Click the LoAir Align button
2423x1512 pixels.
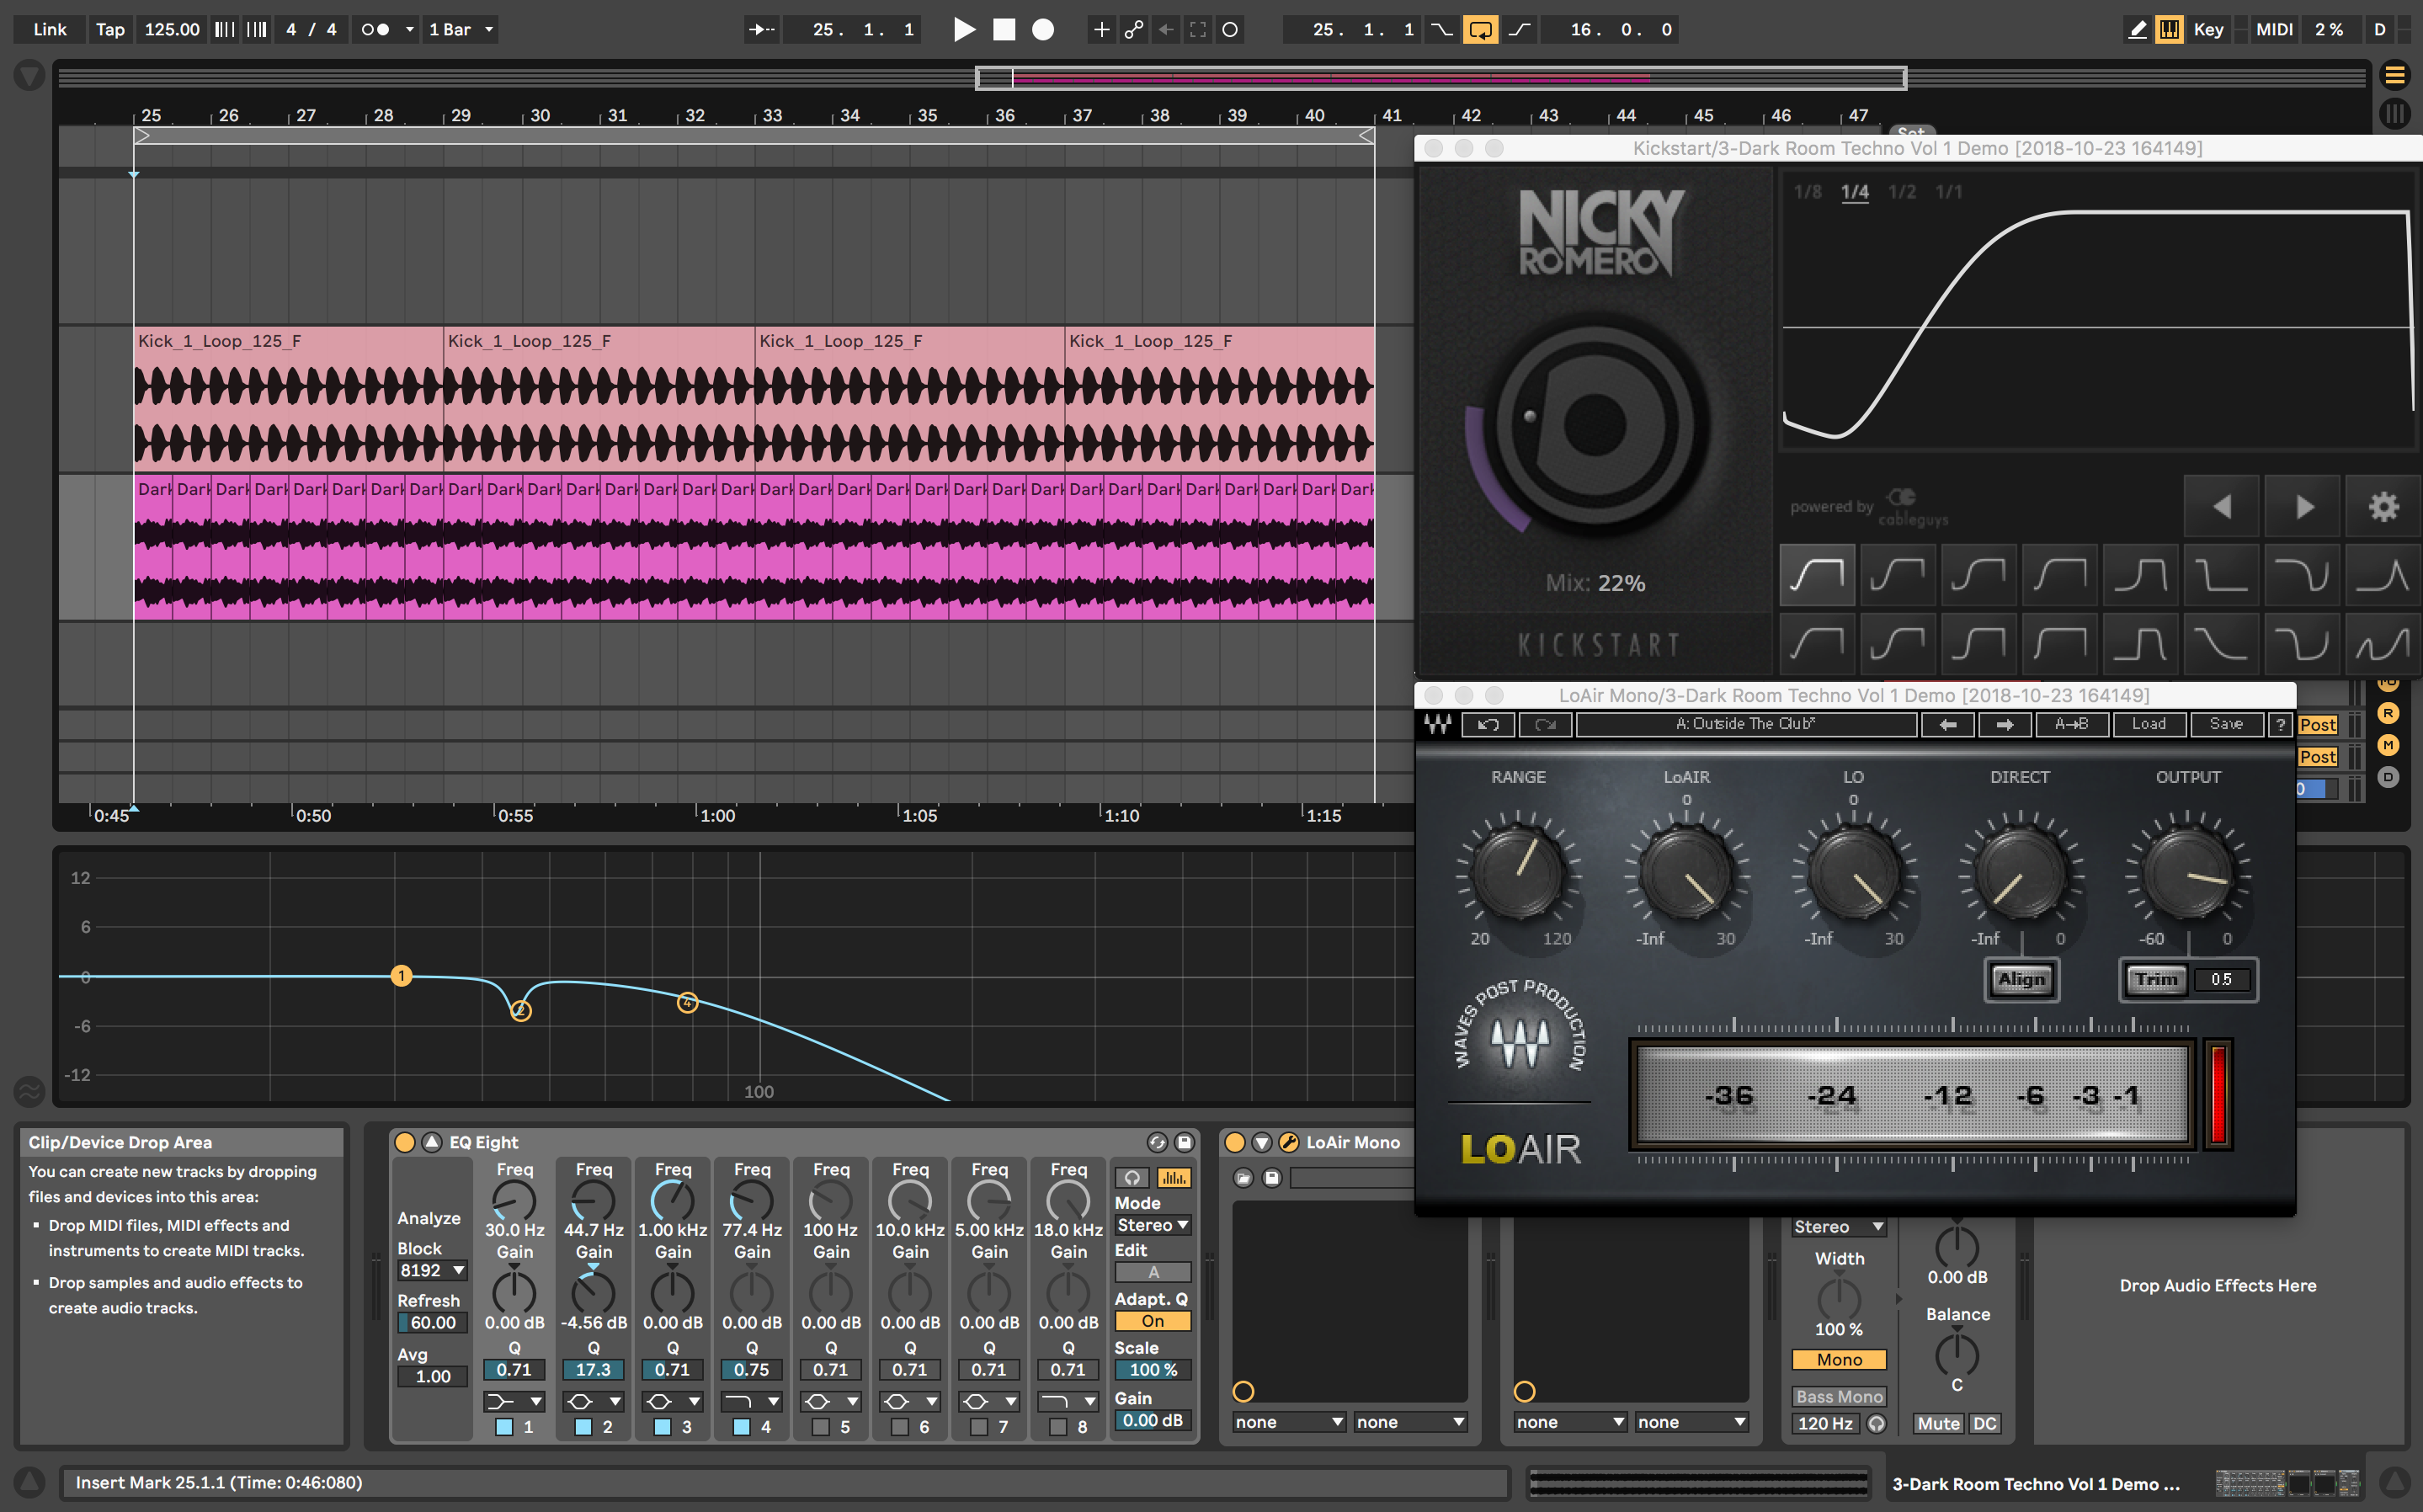click(2021, 979)
